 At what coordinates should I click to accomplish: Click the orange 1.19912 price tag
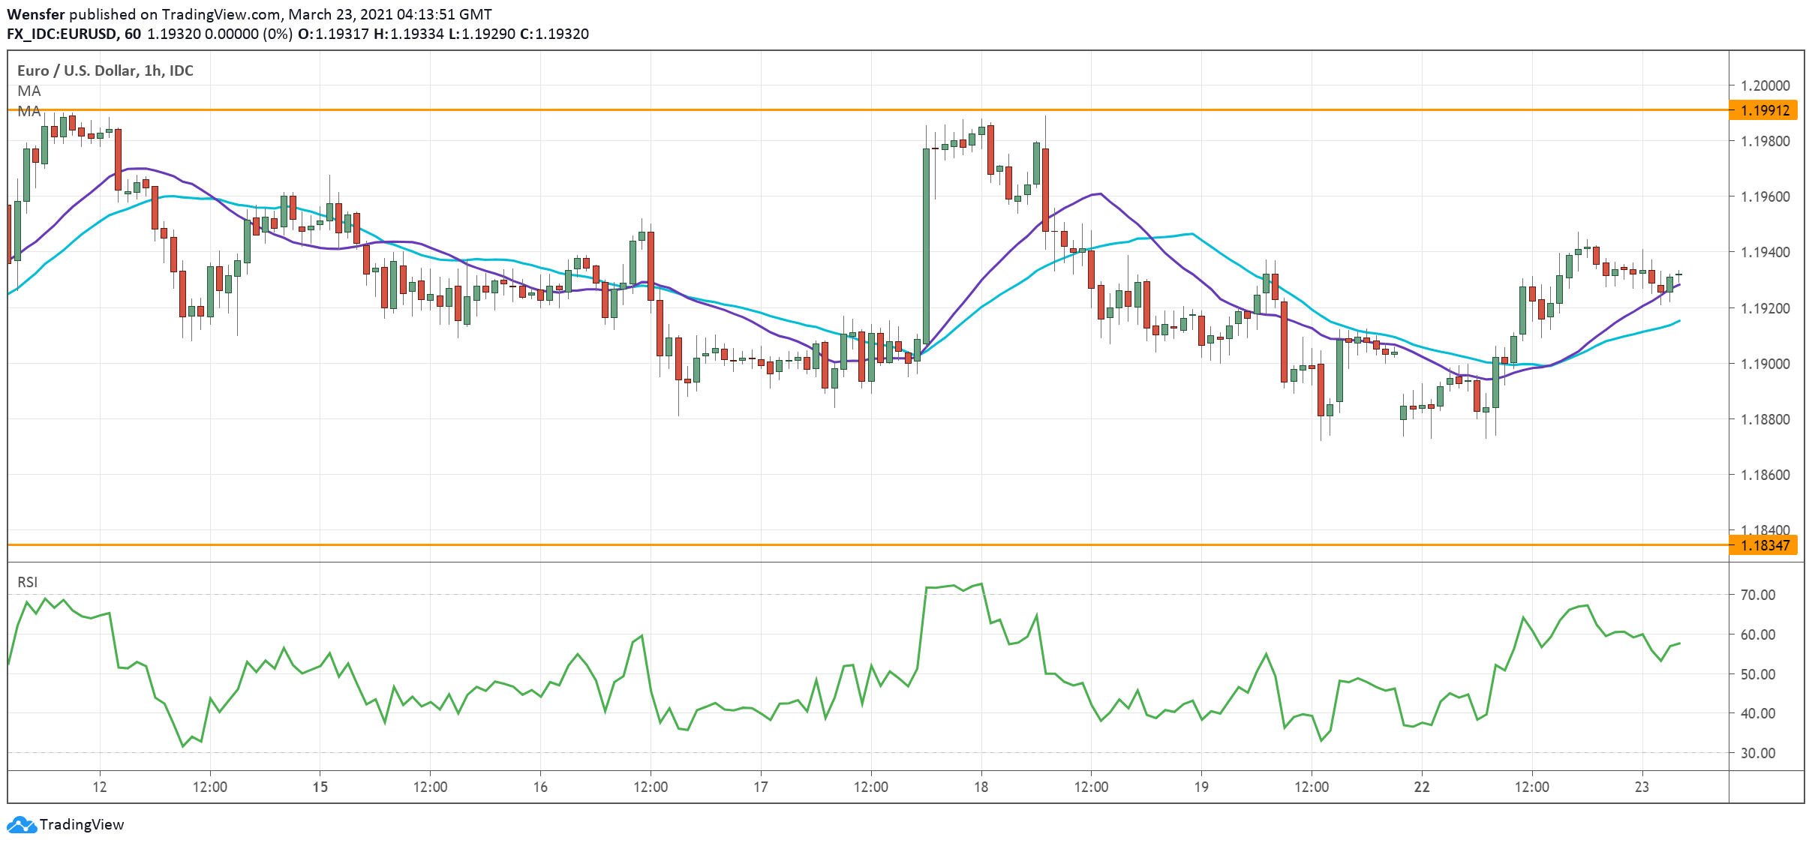(1764, 110)
